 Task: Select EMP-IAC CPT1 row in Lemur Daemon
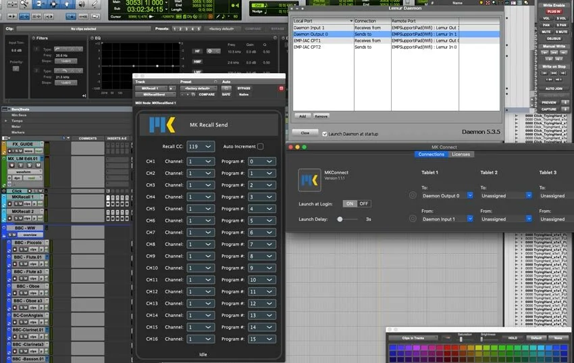pyautogui.click(x=396, y=41)
